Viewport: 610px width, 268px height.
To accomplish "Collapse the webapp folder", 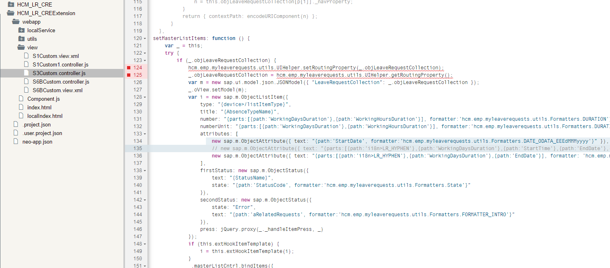I will 16,22.
